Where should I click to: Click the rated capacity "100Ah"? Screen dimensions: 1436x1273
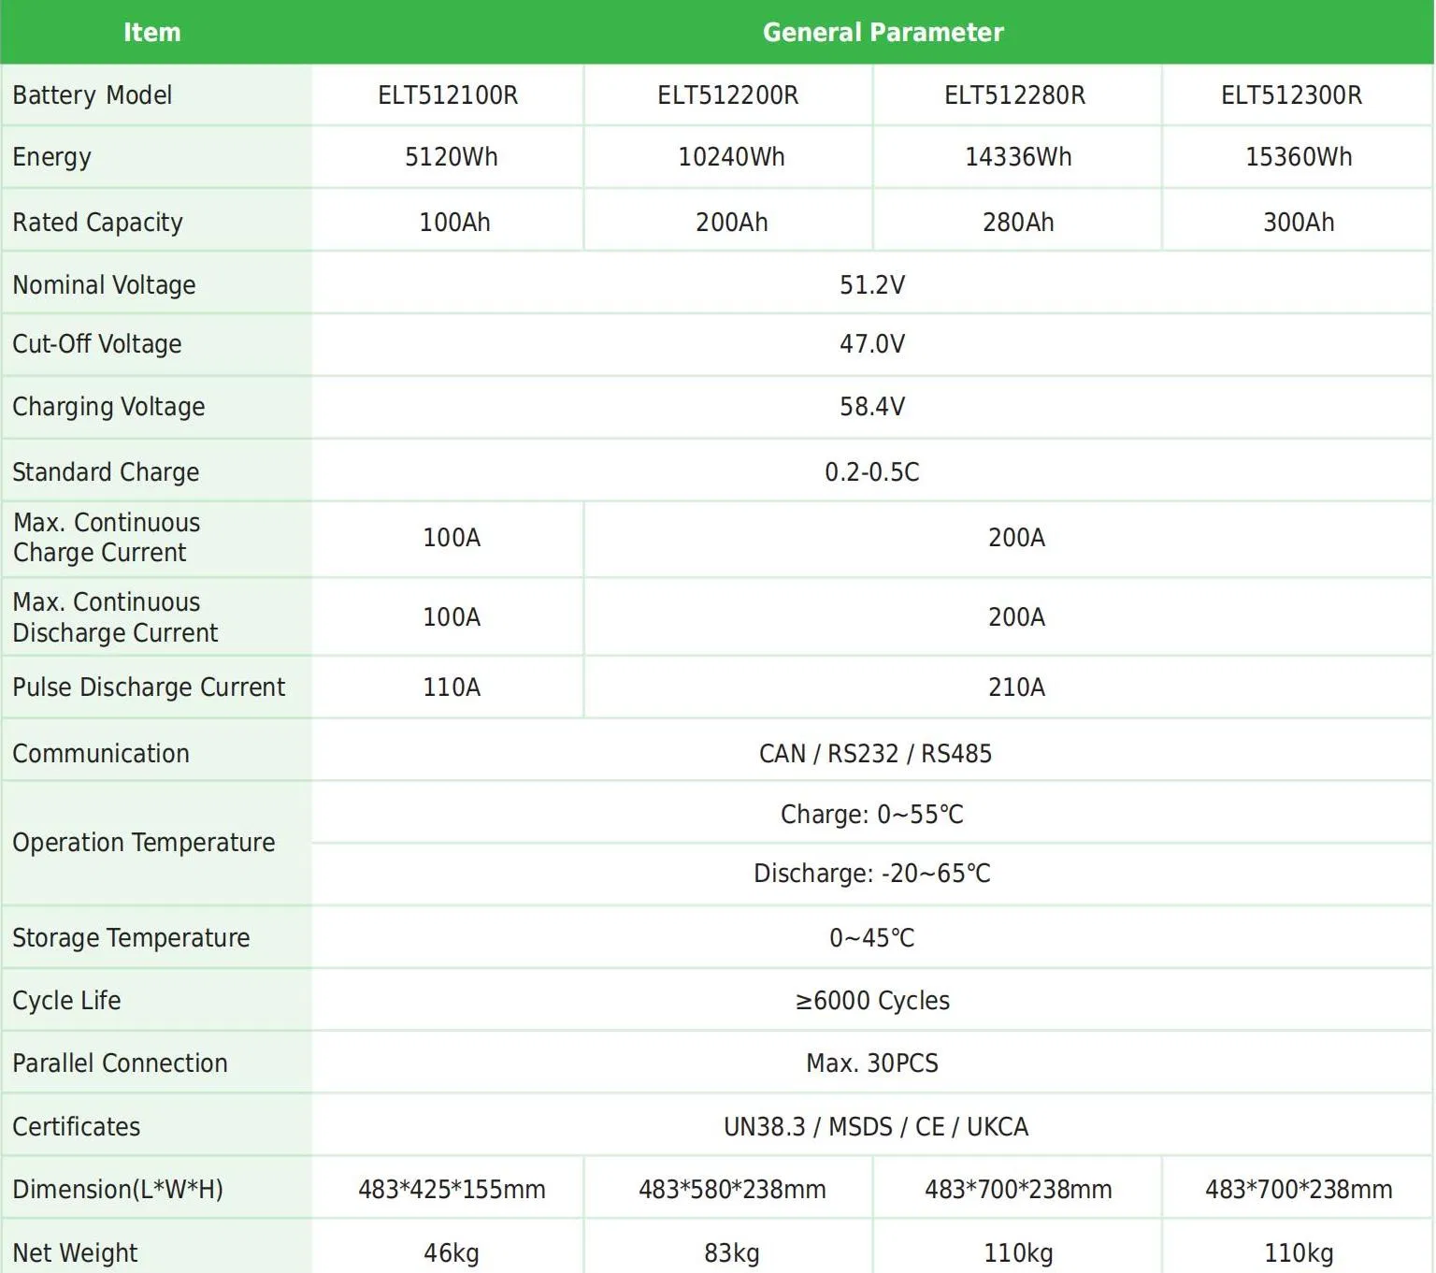[455, 223]
